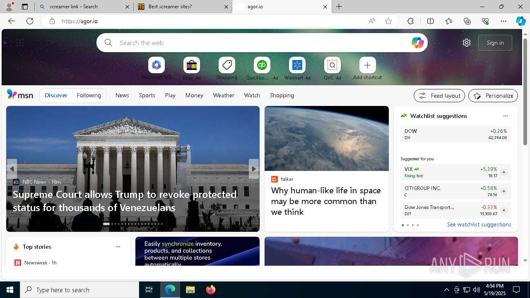Image resolution: width=530 pixels, height=298 pixels.
Task: Open a new browser tab
Action: (x=339, y=7)
